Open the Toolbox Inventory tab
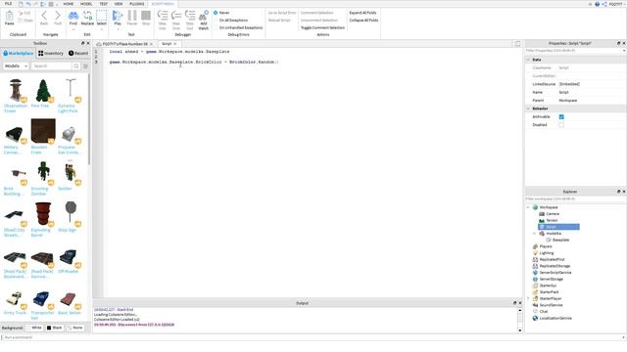 (51, 53)
